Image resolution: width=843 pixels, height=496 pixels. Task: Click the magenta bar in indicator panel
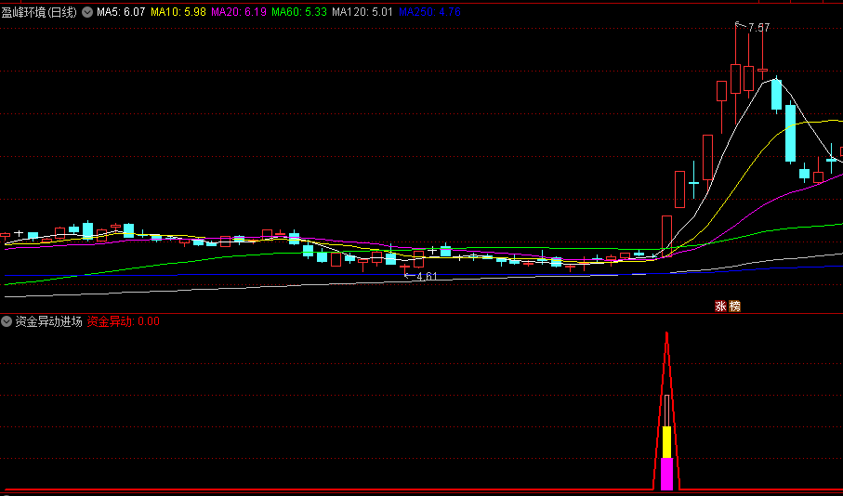[666, 474]
